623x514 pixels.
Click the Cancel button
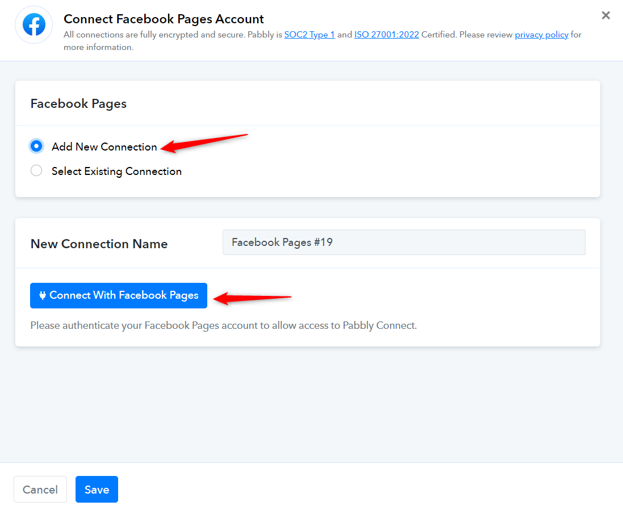click(40, 489)
